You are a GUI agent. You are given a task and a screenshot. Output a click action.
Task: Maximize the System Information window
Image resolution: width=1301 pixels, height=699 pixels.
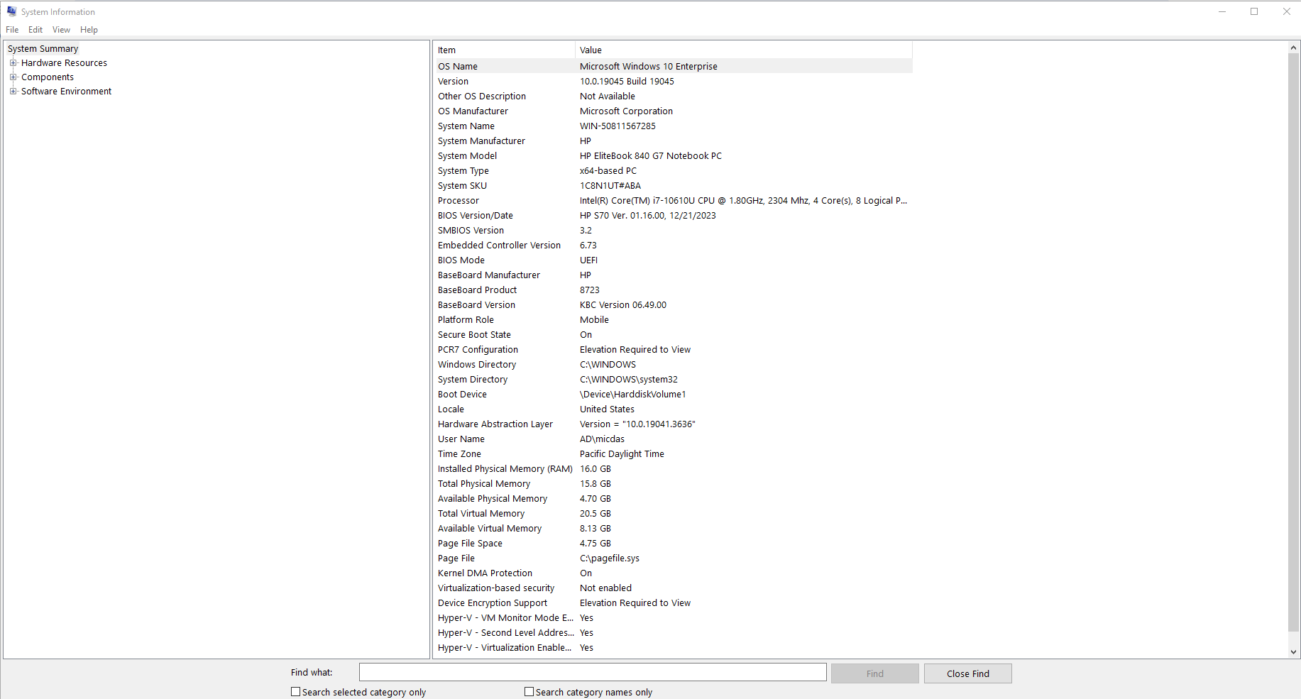(x=1254, y=11)
